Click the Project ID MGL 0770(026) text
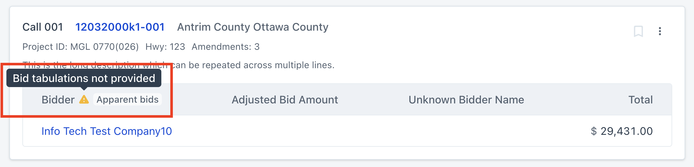 80,47
